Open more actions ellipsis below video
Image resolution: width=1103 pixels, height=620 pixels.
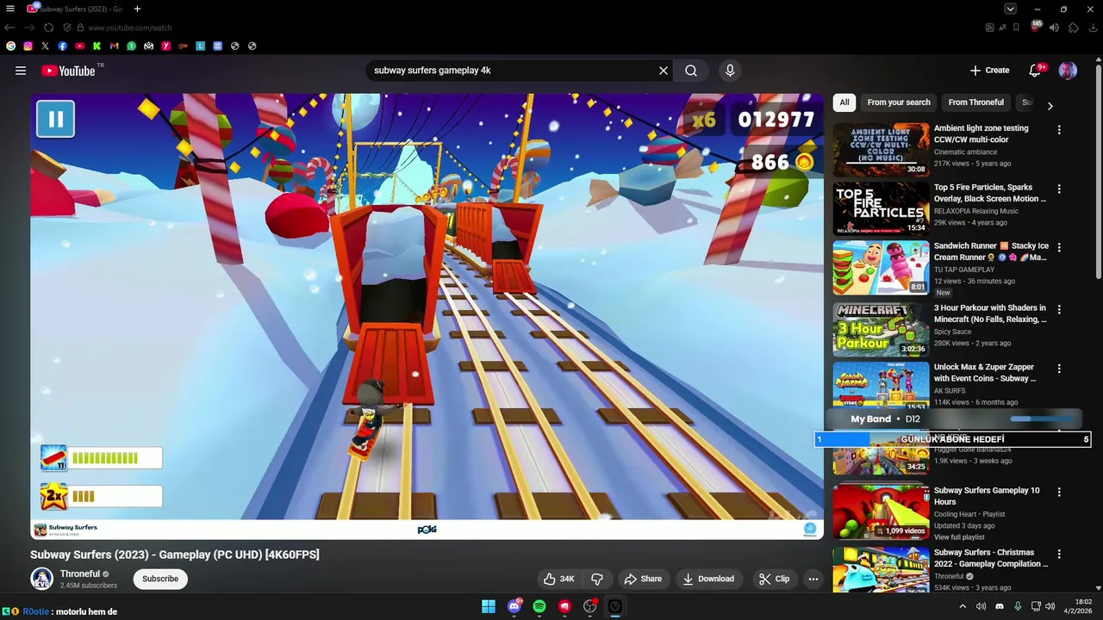click(x=813, y=579)
